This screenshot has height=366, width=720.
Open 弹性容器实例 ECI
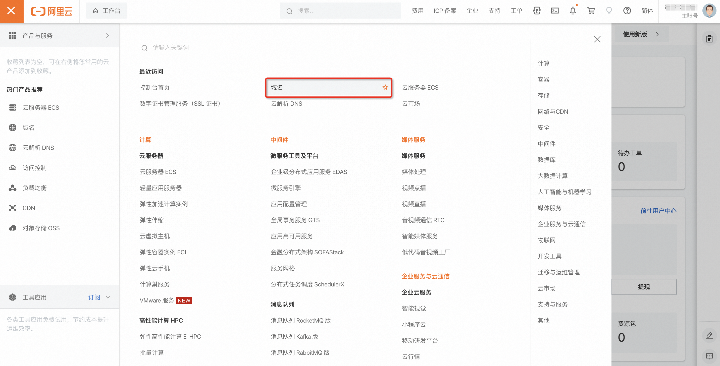163,252
